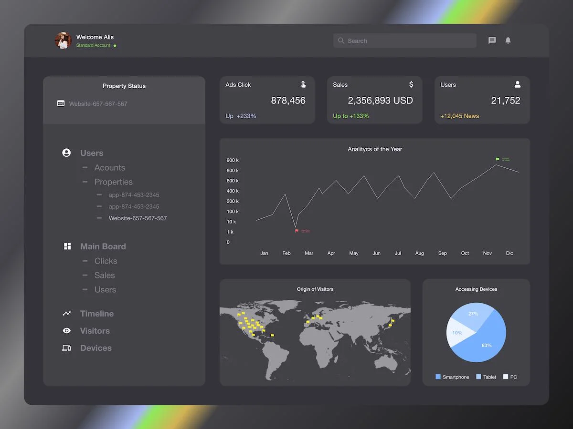Click the green flag marker on chart
The height and width of the screenshot is (429, 573).
[498, 159]
